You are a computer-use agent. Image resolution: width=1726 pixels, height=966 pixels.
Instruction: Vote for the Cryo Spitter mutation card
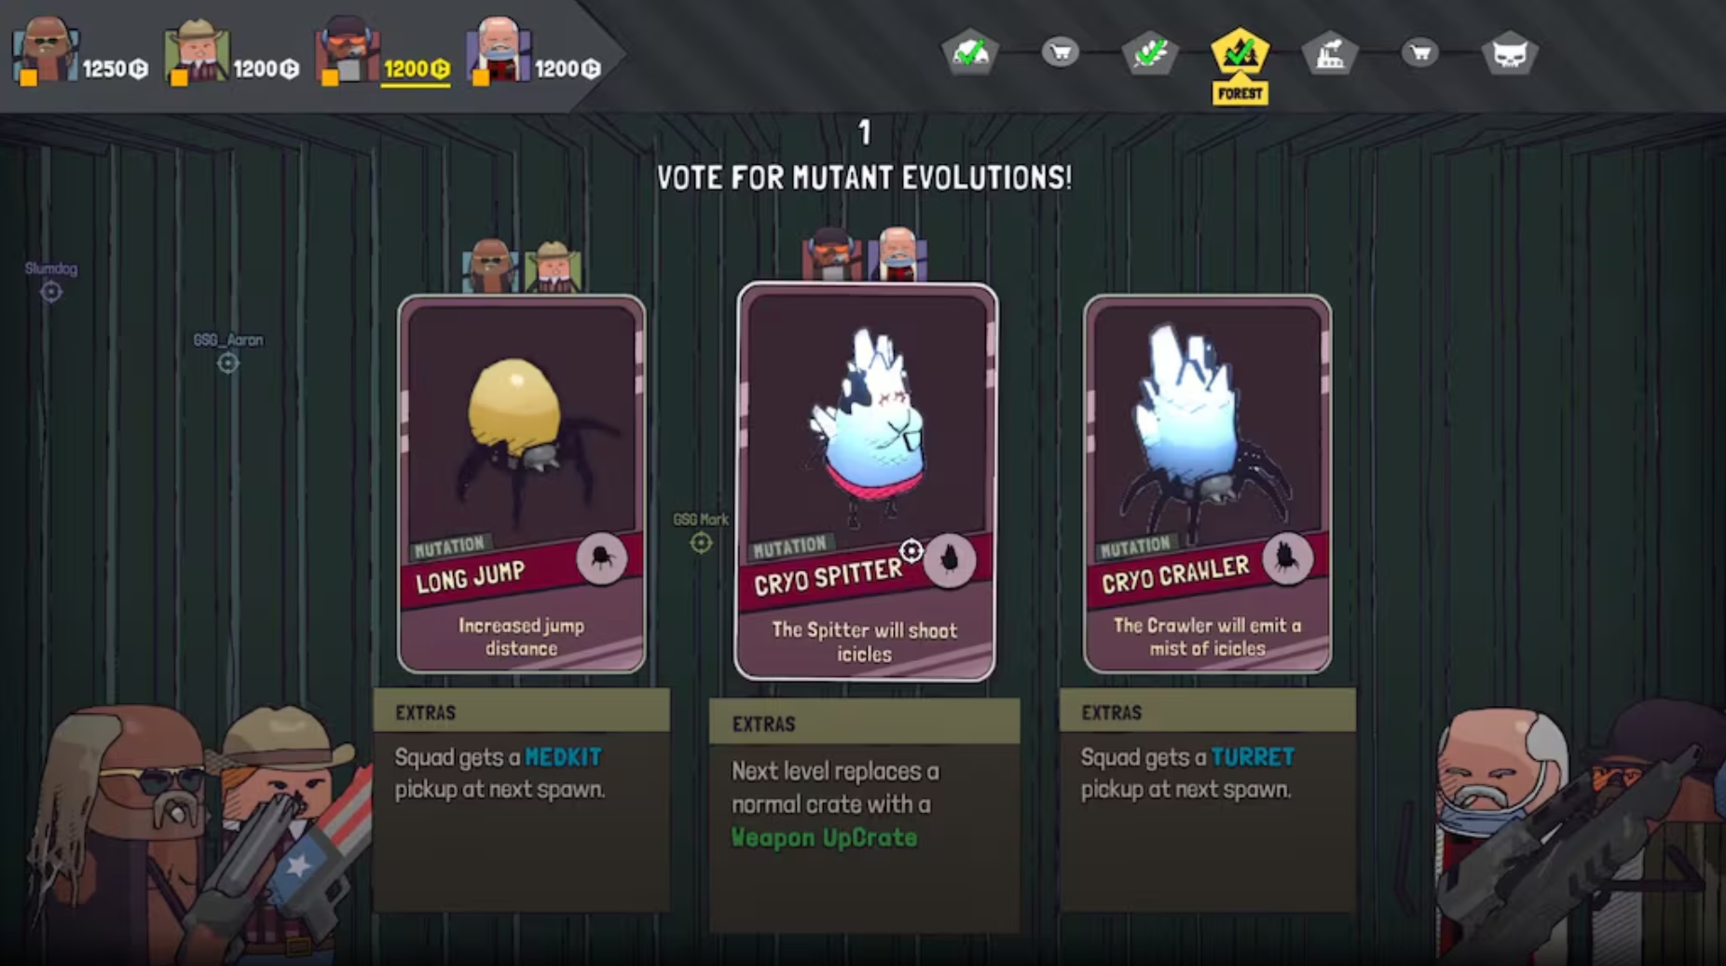pos(866,481)
